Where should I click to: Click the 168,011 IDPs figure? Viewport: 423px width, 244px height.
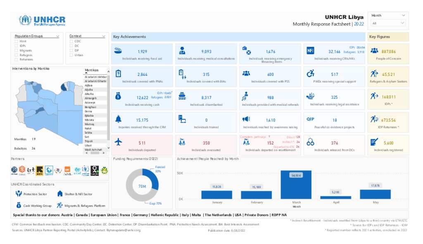pyautogui.click(x=388, y=97)
